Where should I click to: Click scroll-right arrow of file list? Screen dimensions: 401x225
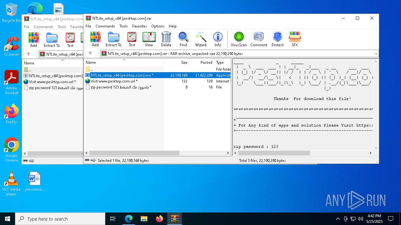228,153
